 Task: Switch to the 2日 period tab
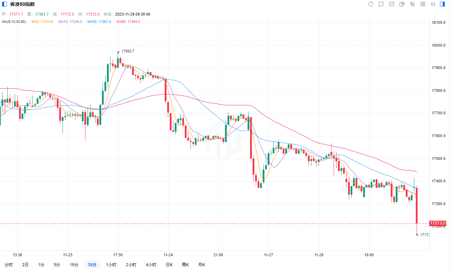25,265
